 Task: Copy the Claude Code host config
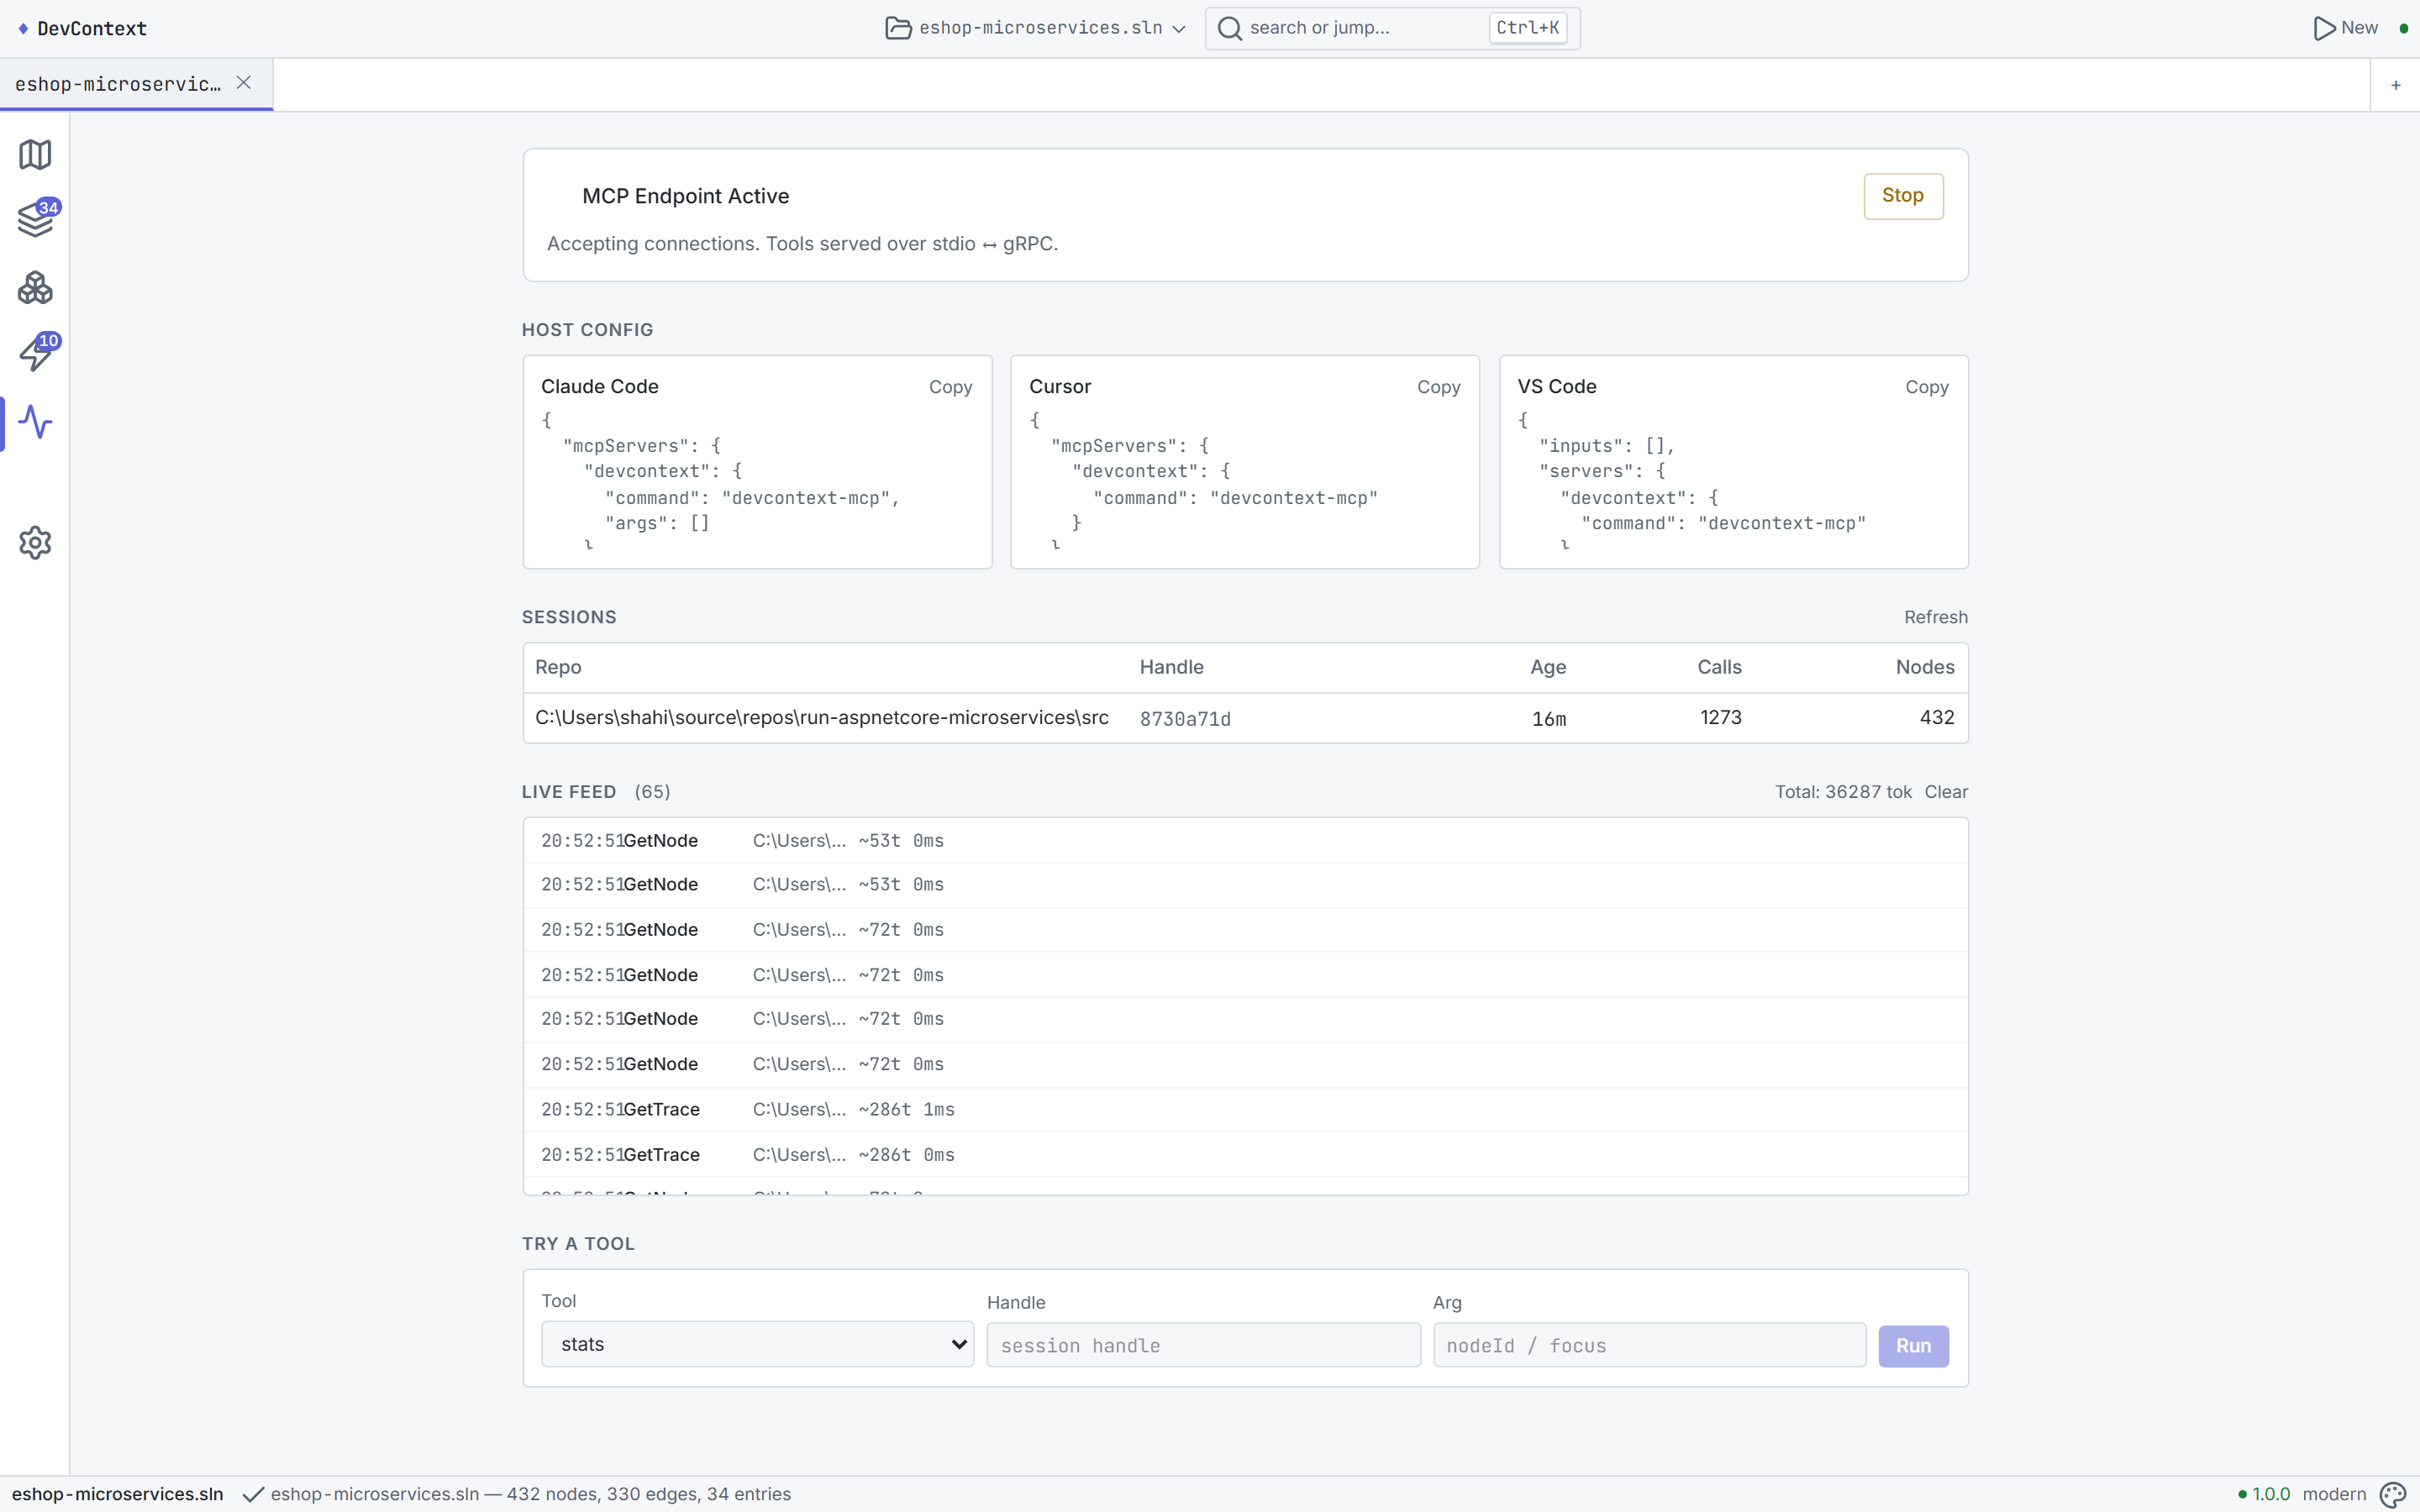[x=950, y=387]
